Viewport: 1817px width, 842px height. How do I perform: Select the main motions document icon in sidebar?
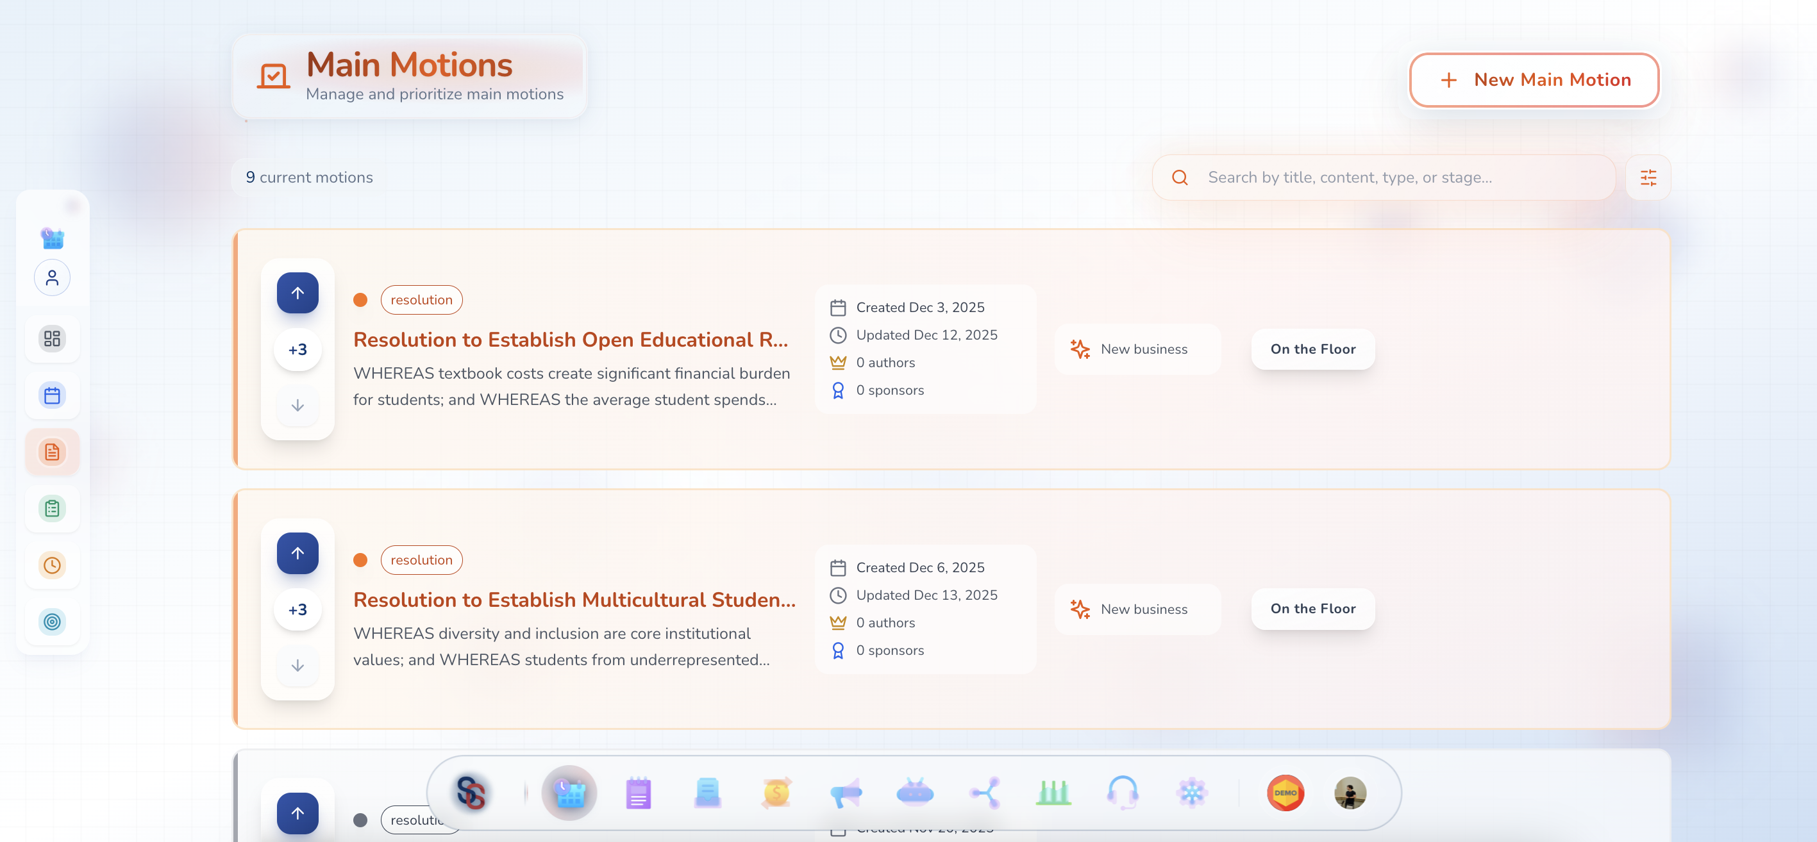52,452
